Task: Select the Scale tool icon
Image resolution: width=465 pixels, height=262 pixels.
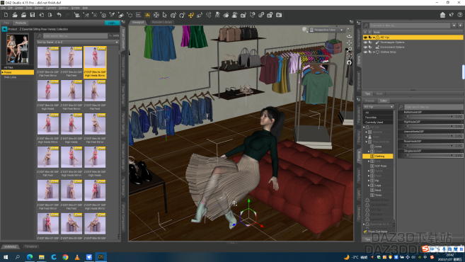Action: [x=200, y=15]
